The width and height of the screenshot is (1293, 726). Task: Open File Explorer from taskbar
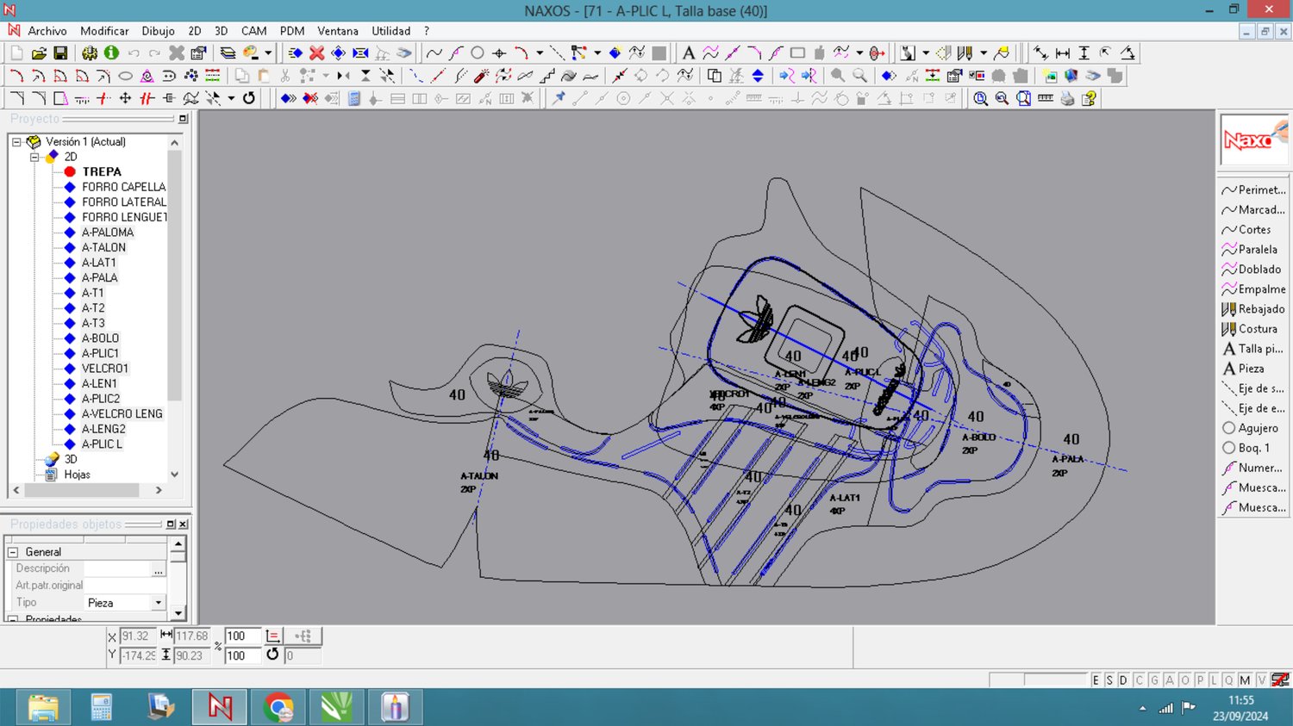click(x=43, y=707)
